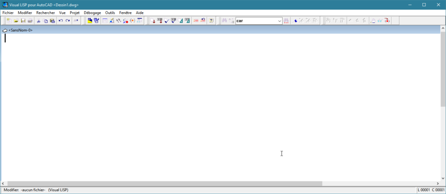This screenshot has height=194, width=446.
Task: Expand the search text dropdown arrow
Action: coord(280,21)
